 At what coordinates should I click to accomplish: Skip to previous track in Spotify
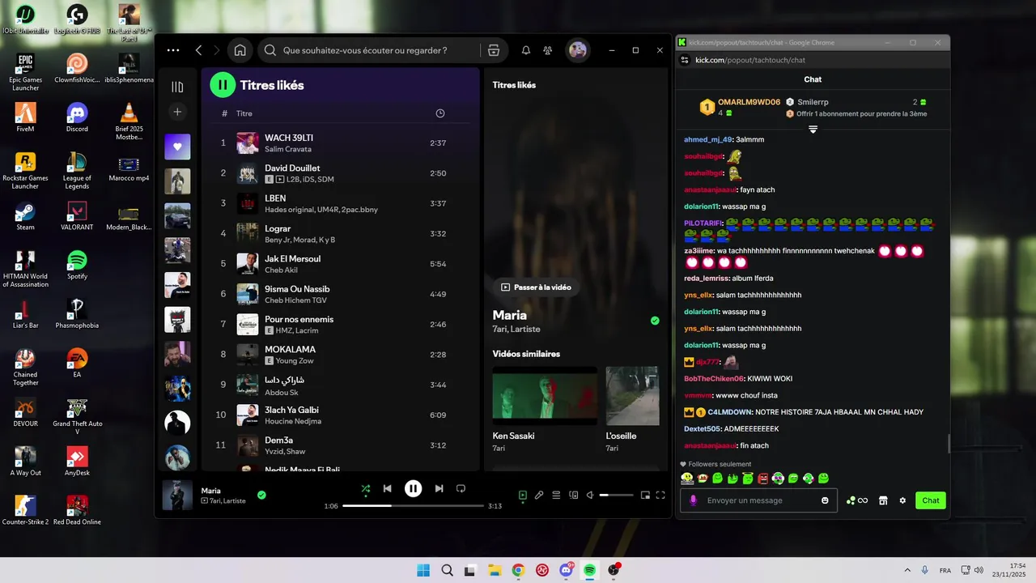[x=388, y=488]
